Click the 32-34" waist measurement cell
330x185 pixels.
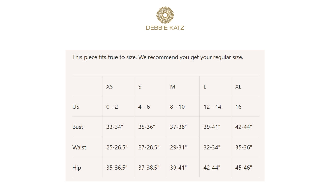(x=212, y=147)
